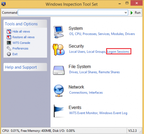Click the System computer icon

pyautogui.click(x=59, y=32)
